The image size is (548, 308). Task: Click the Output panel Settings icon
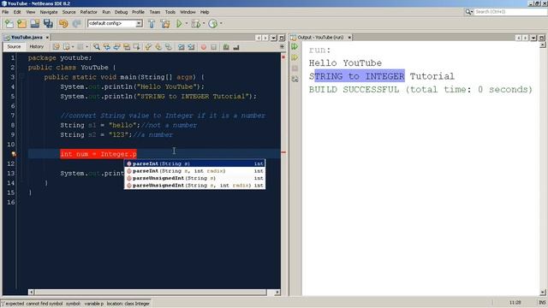(x=295, y=80)
